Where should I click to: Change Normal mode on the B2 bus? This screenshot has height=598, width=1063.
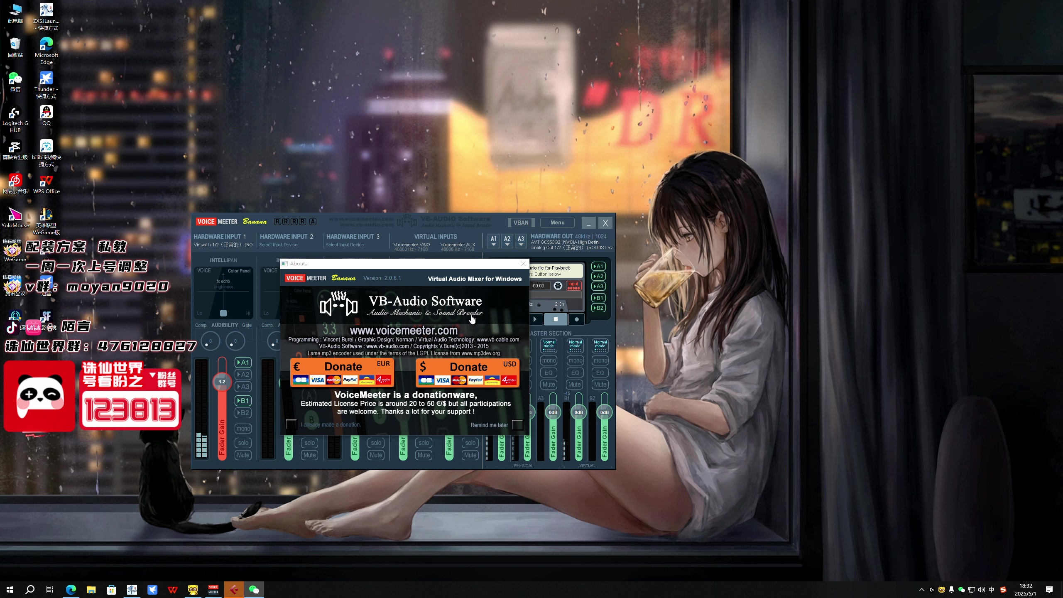click(x=600, y=346)
